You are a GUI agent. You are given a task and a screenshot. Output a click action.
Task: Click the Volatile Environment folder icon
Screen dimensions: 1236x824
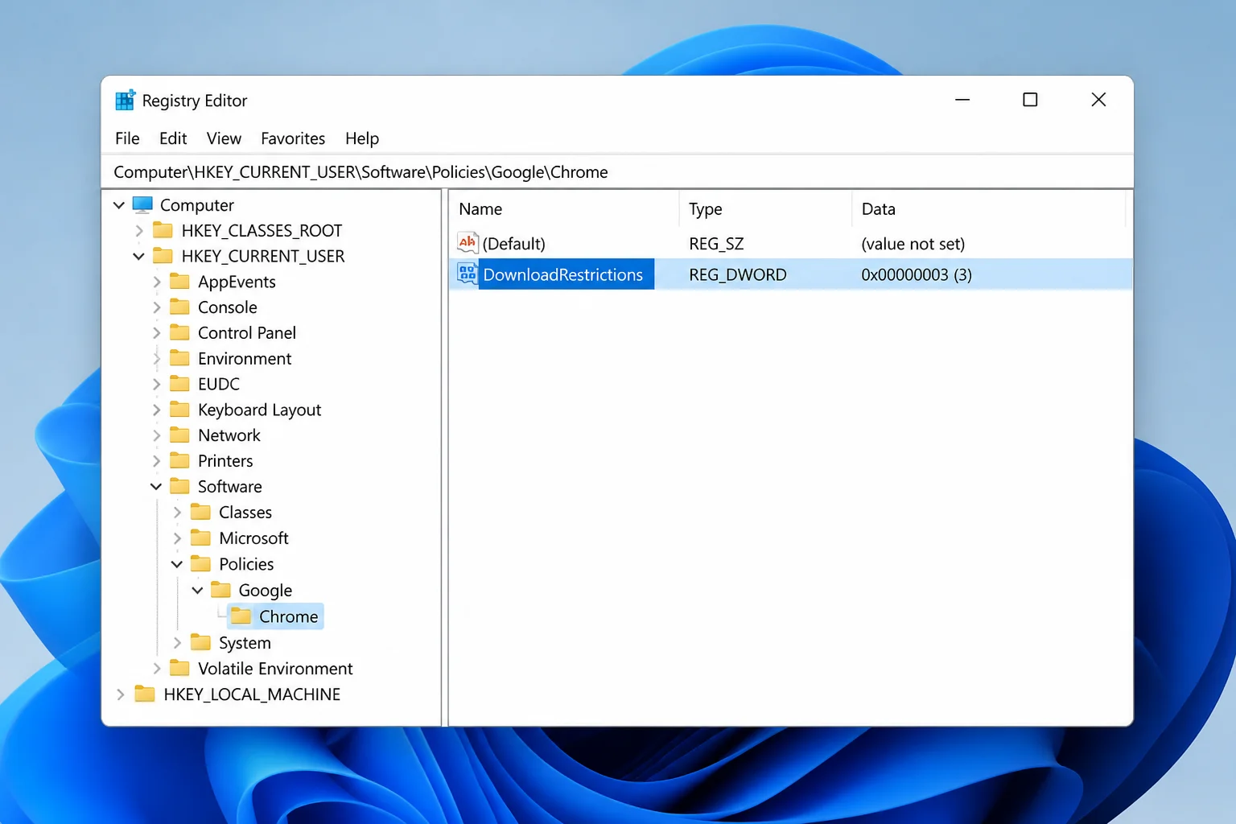click(x=180, y=668)
